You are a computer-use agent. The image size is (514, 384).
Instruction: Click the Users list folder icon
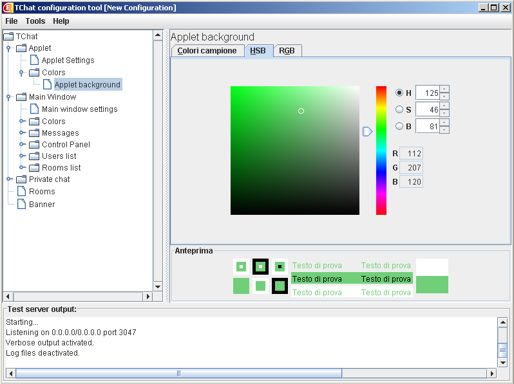pos(34,156)
